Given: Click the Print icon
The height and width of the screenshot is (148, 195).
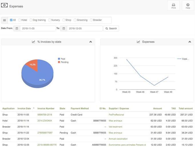Looking at the screenshot, I should click(174, 5).
